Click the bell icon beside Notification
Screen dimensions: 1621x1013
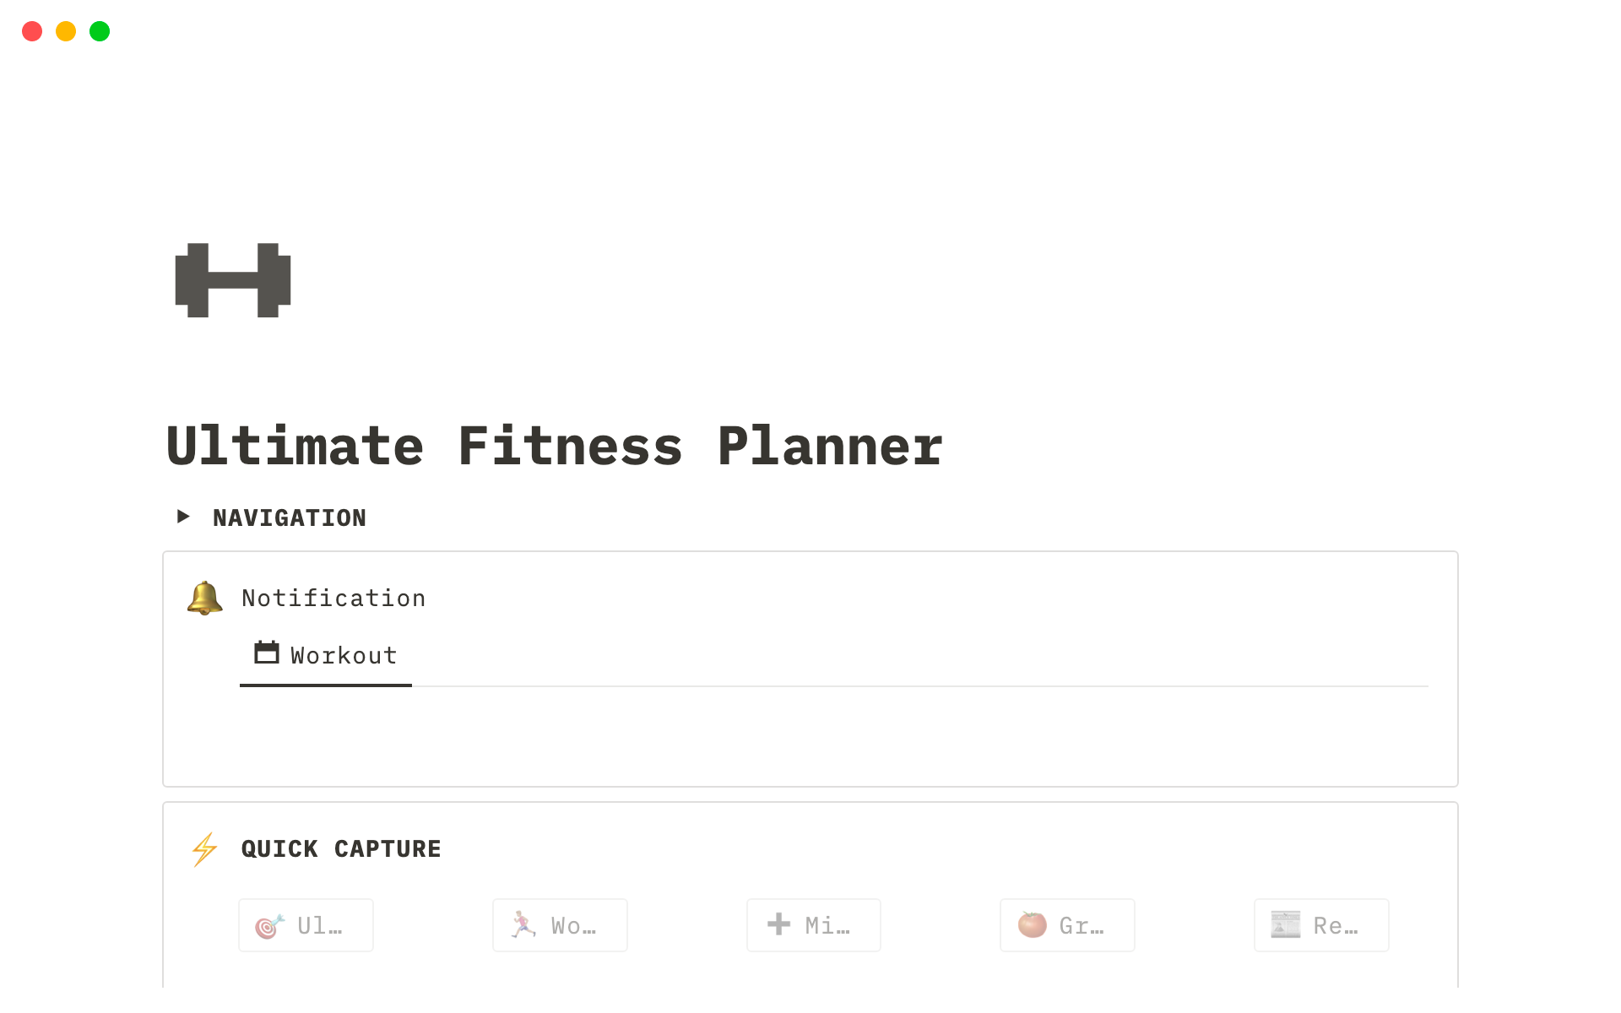(x=203, y=597)
